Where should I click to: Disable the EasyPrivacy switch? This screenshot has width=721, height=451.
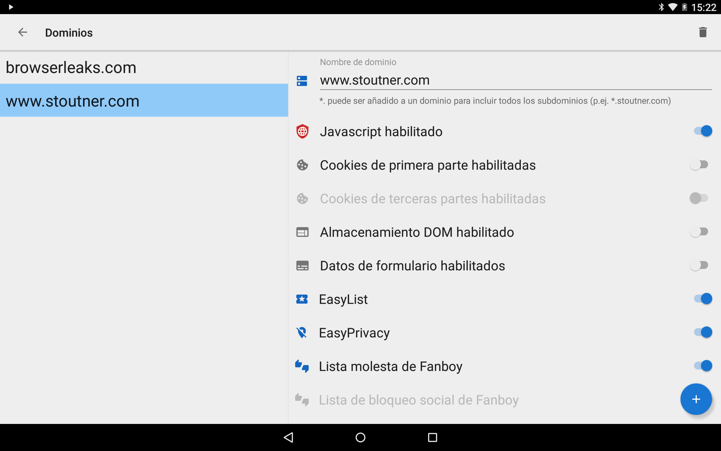click(702, 332)
